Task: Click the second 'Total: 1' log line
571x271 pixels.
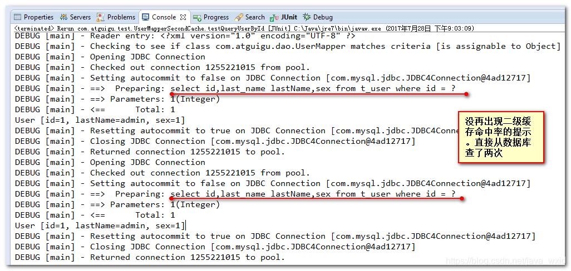Action: coord(95,215)
